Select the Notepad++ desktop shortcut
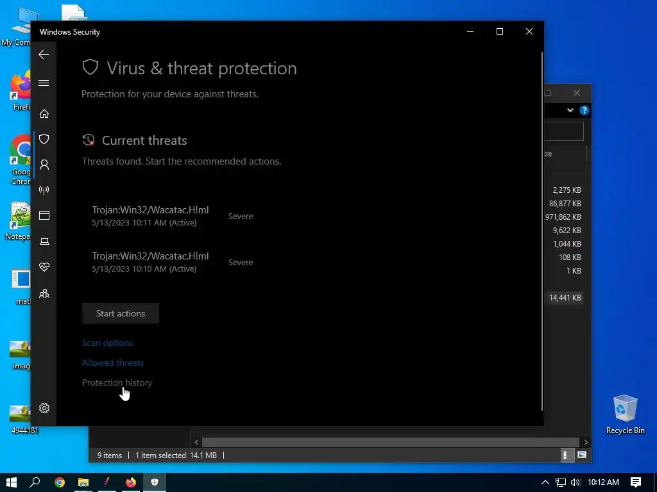 tap(19, 221)
